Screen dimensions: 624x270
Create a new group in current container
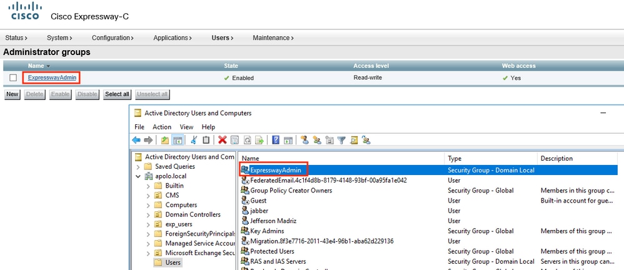point(317,140)
